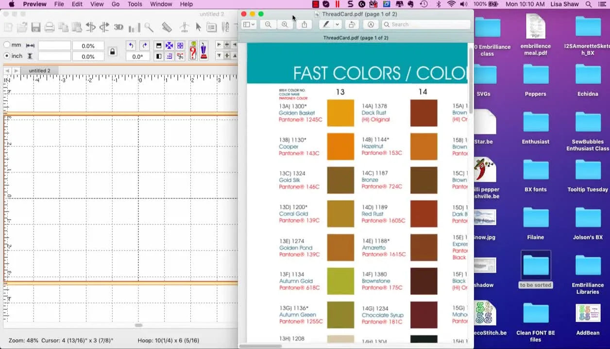Zoom out in Preview toolbar
610x349 pixels.
point(268,24)
